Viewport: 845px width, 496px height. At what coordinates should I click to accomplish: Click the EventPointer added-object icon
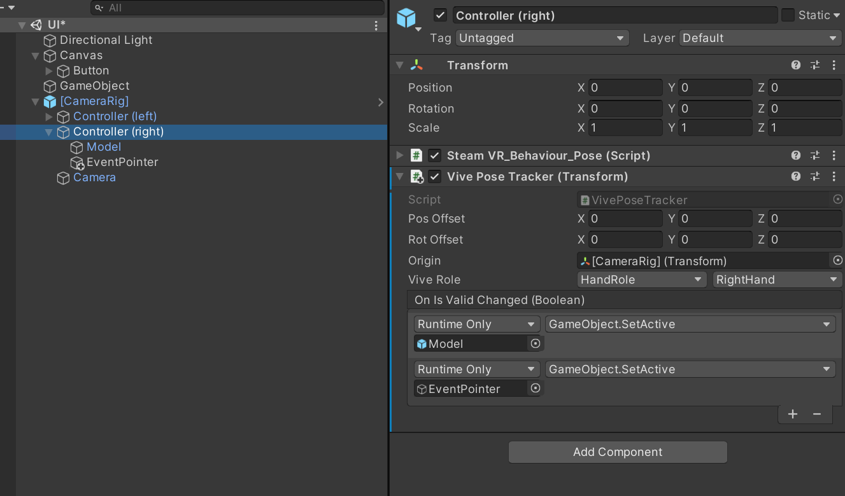(x=77, y=163)
